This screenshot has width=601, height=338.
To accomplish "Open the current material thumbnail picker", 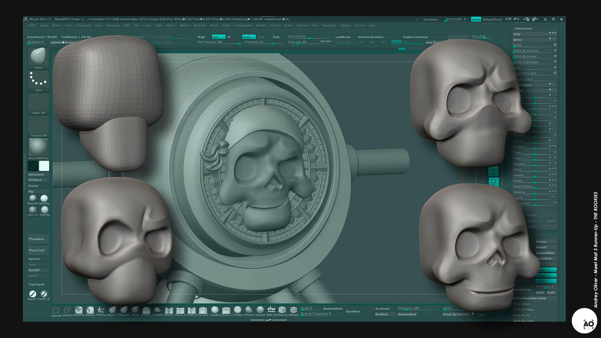I will pos(39,149).
